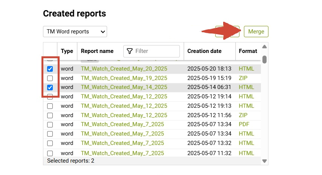Click the Created reports heading
This screenshot has width=322, height=175.
(75, 14)
